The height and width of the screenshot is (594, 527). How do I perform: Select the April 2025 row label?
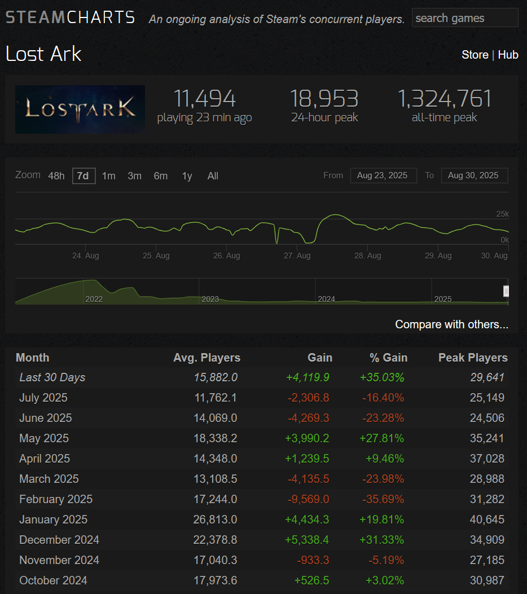coord(45,459)
